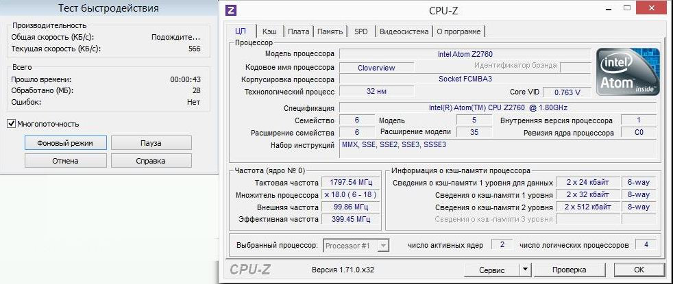Cancel the benchmark with Отмена

click(x=65, y=161)
